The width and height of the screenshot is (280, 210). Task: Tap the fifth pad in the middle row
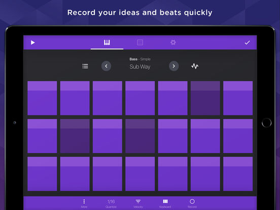172,136
